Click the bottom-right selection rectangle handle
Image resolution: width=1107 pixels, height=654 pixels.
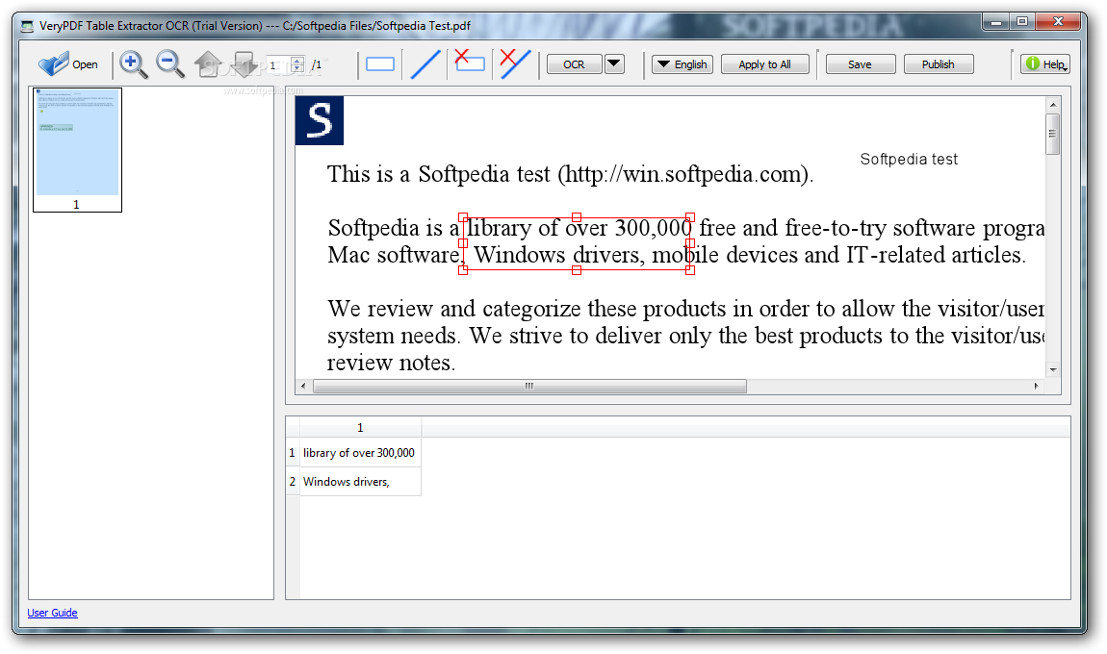690,270
